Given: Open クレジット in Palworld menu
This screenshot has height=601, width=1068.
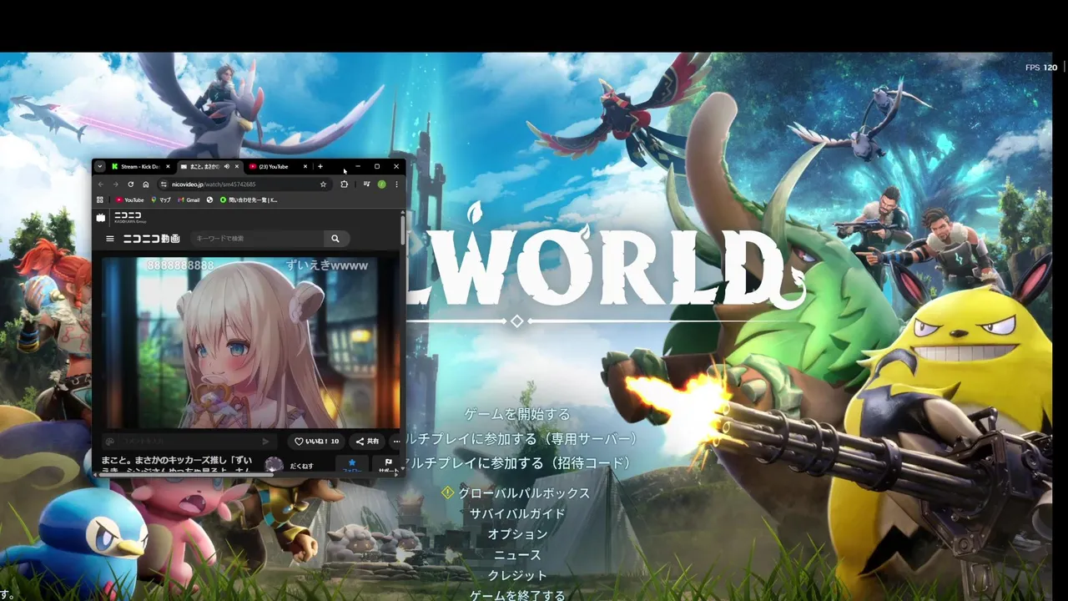Looking at the screenshot, I should pos(517,575).
